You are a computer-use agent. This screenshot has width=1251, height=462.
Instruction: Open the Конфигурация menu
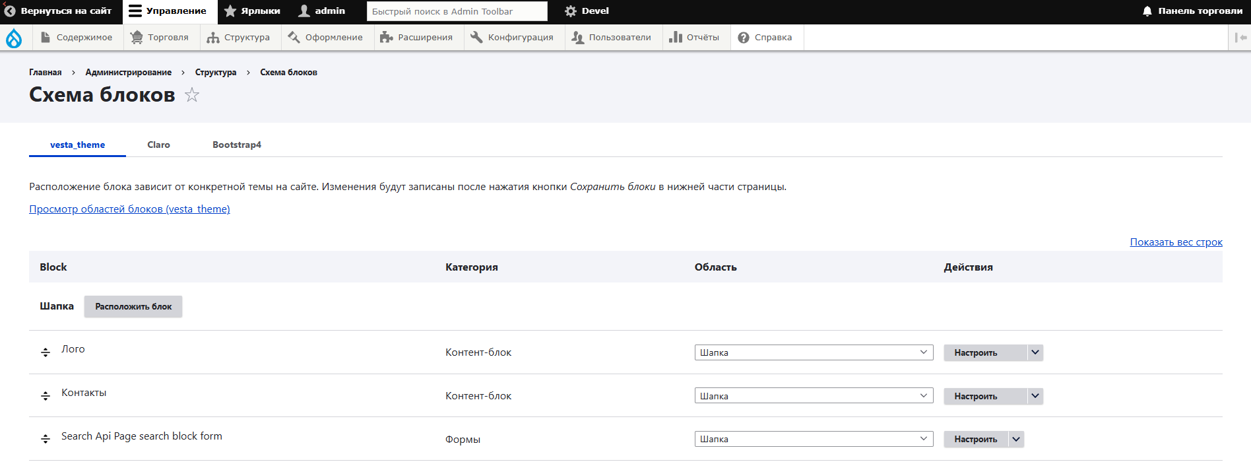[513, 38]
